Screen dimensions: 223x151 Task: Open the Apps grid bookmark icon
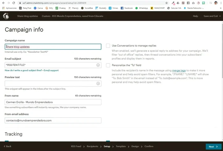(x=4, y=8)
